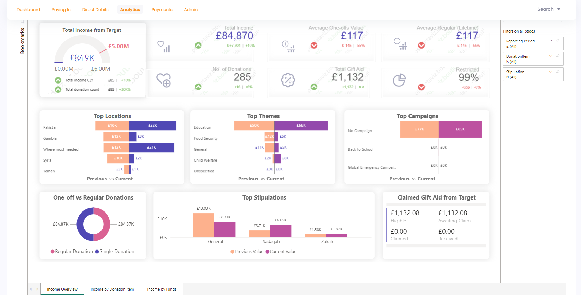Click the 285 donations count
Image resolution: width=581 pixels, height=295 pixels.
coord(242,77)
